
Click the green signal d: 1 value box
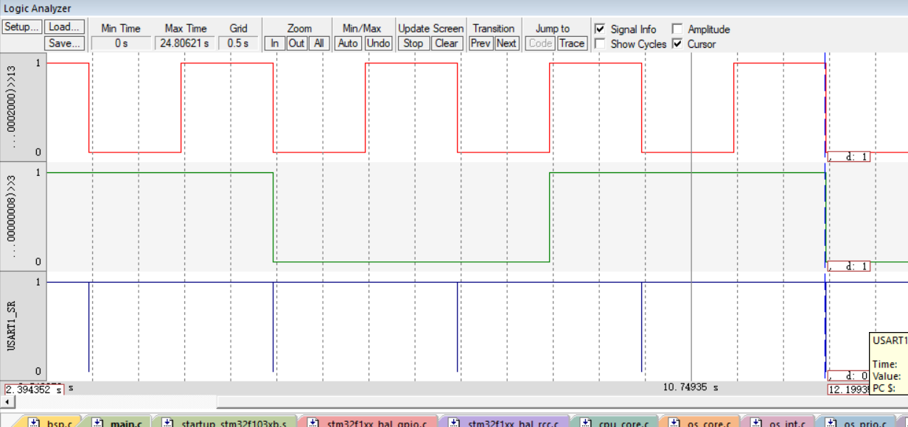click(849, 266)
